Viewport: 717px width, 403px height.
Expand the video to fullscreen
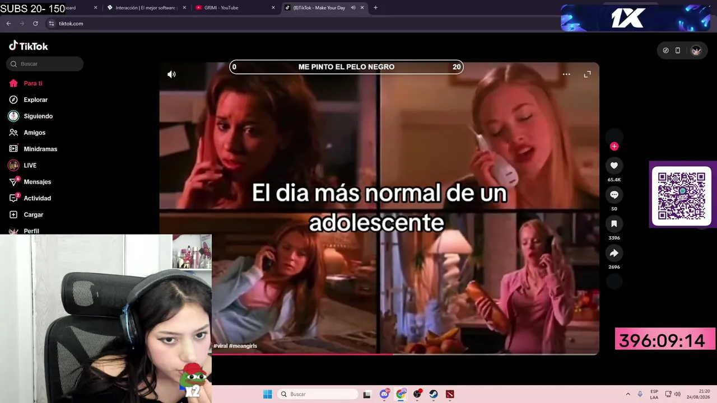click(x=587, y=74)
